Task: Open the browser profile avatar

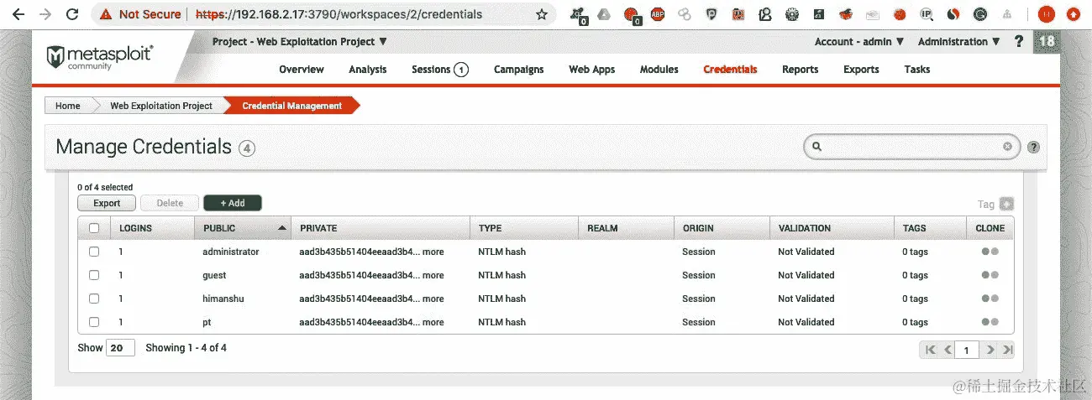Action: pos(1046,14)
